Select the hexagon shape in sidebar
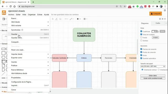This screenshot has width=168, height=94. coord(3,57)
